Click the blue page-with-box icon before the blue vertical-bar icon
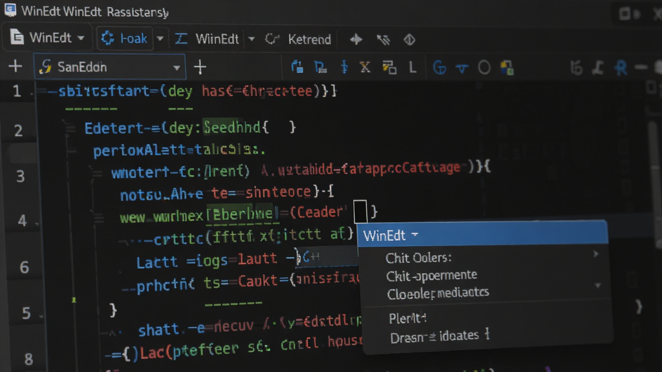 click(x=321, y=67)
